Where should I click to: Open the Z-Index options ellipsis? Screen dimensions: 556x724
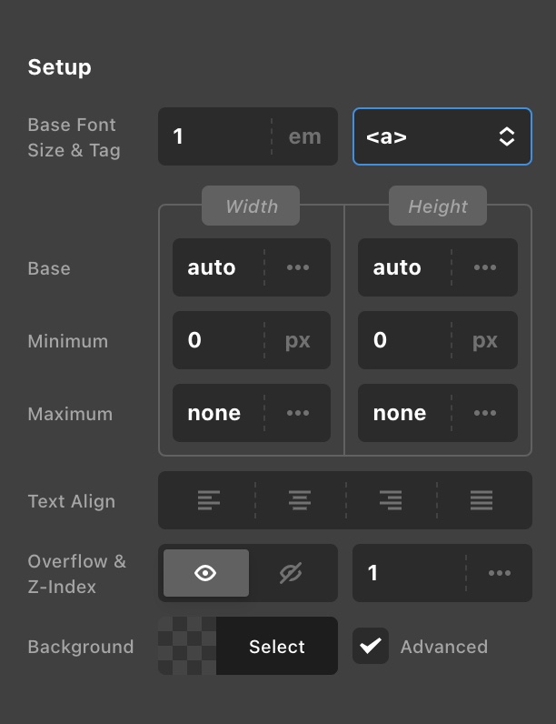point(500,573)
